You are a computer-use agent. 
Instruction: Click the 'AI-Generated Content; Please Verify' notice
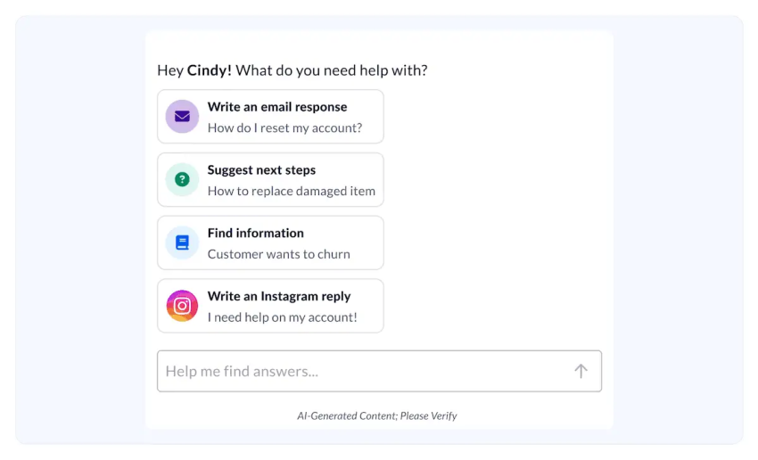pyautogui.click(x=377, y=416)
